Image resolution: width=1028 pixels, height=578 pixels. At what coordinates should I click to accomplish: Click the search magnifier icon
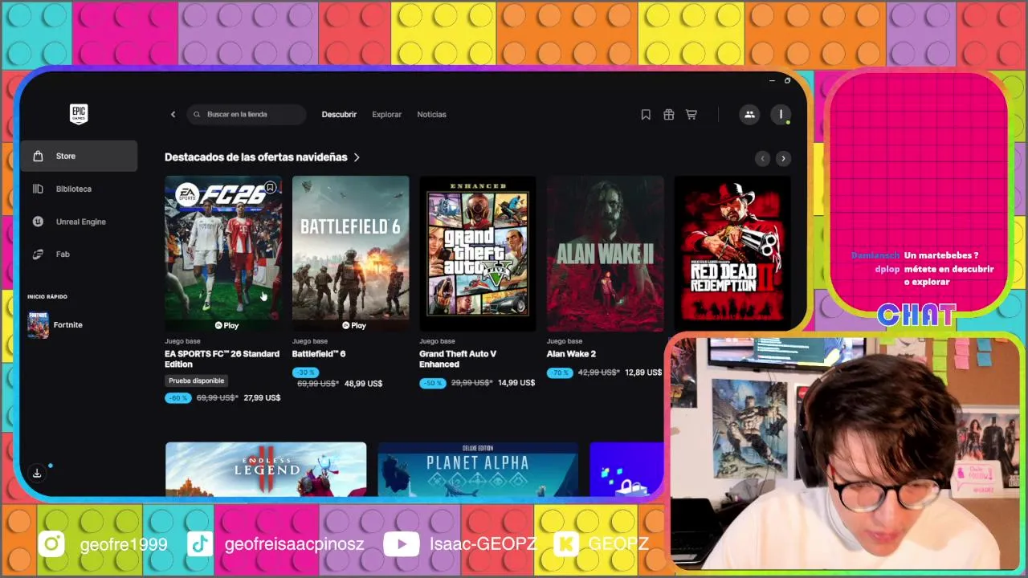(x=197, y=114)
